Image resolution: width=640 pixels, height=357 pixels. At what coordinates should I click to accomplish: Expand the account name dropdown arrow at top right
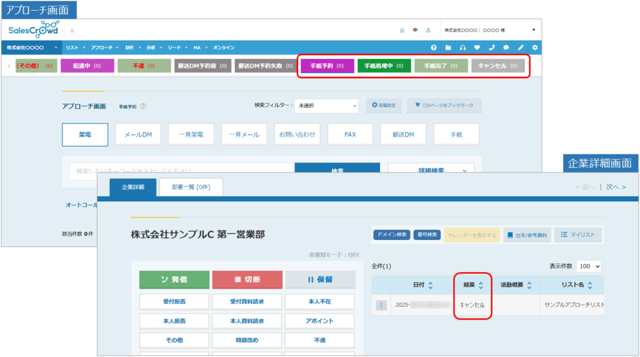(x=533, y=30)
